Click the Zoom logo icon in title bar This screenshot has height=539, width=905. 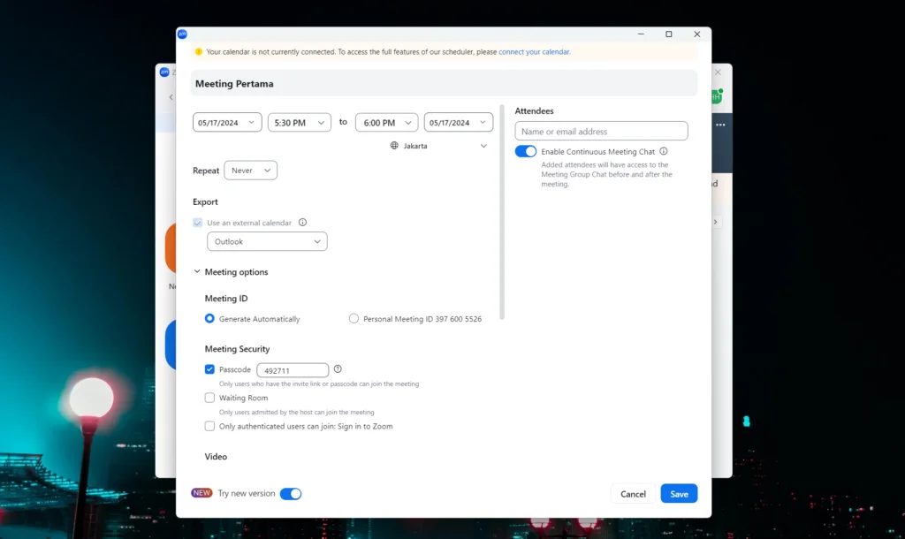coord(182,34)
